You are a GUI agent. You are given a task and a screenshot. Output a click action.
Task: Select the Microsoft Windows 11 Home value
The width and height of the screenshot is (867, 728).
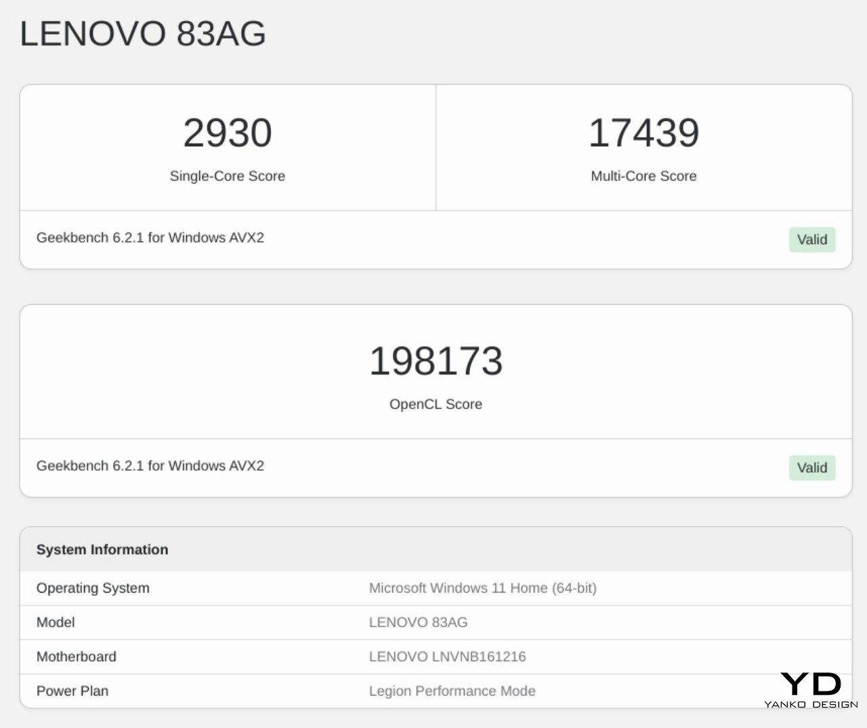tap(482, 588)
